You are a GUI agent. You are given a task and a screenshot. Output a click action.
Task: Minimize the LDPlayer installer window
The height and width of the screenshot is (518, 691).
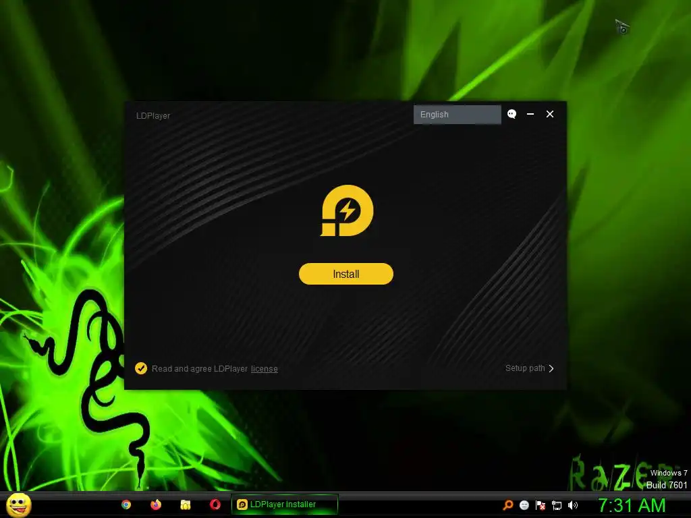click(x=530, y=114)
